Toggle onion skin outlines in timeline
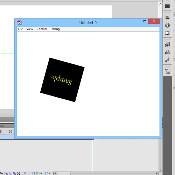The height and width of the screenshot is (175, 175). [11, 174]
